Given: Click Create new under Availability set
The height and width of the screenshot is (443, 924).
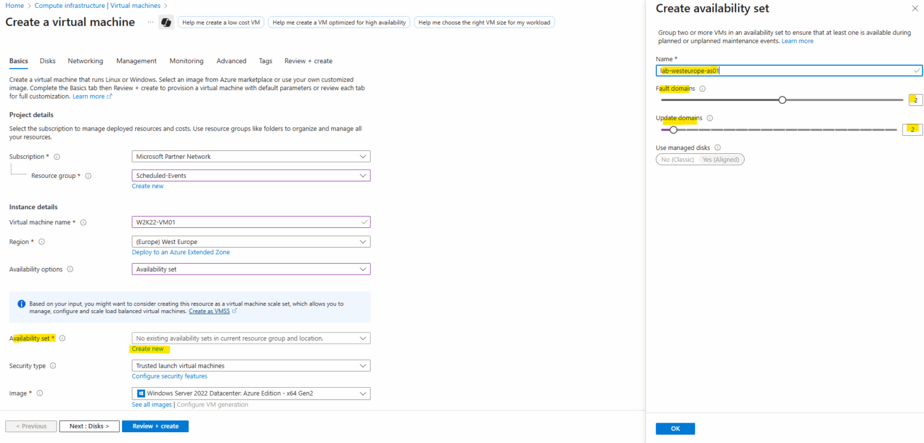Looking at the screenshot, I should [147, 349].
